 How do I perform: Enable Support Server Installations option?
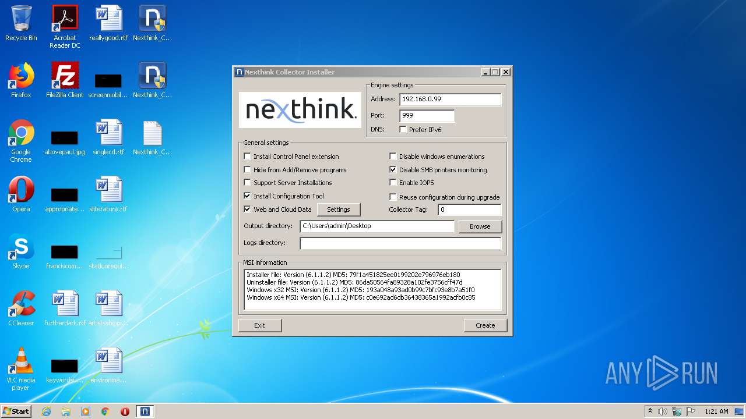248,183
